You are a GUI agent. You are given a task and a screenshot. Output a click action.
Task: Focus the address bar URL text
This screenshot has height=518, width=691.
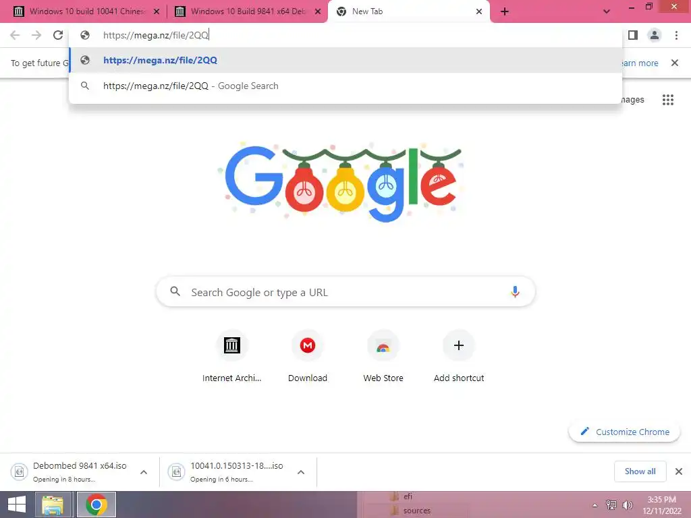[156, 35]
